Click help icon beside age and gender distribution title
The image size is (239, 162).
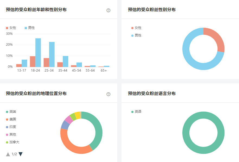point(109,10)
